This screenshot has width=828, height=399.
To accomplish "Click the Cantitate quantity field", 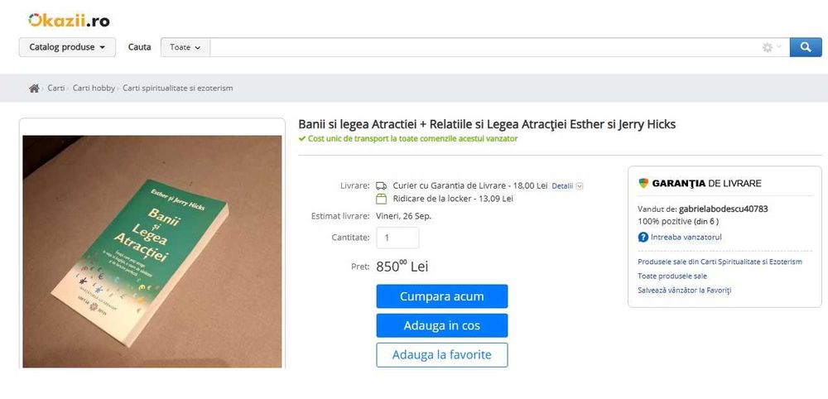I will pyautogui.click(x=397, y=238).
